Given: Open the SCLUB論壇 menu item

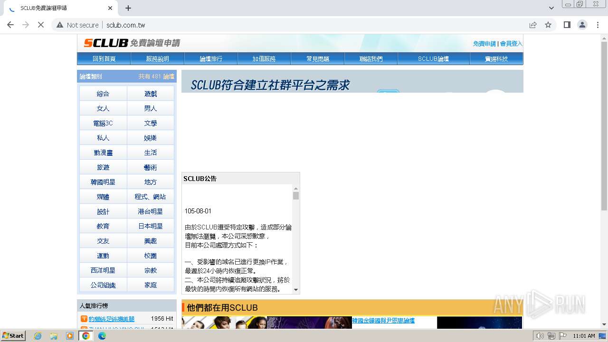Looking at the screenshot, I should pos(434,59).
